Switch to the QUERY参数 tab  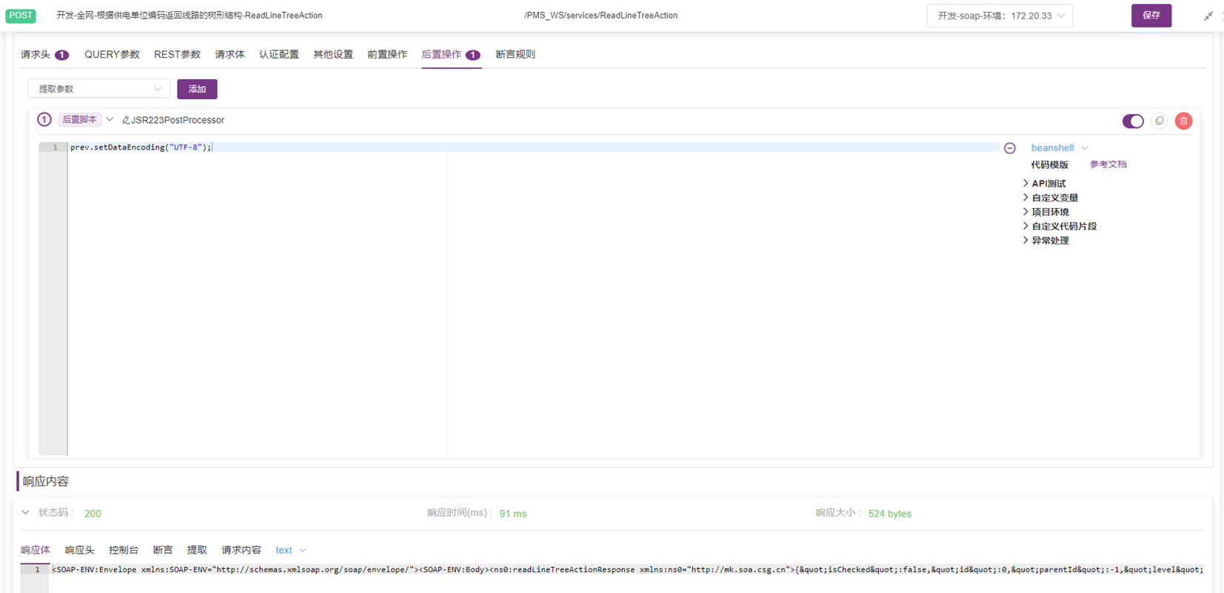coord(112,54)
